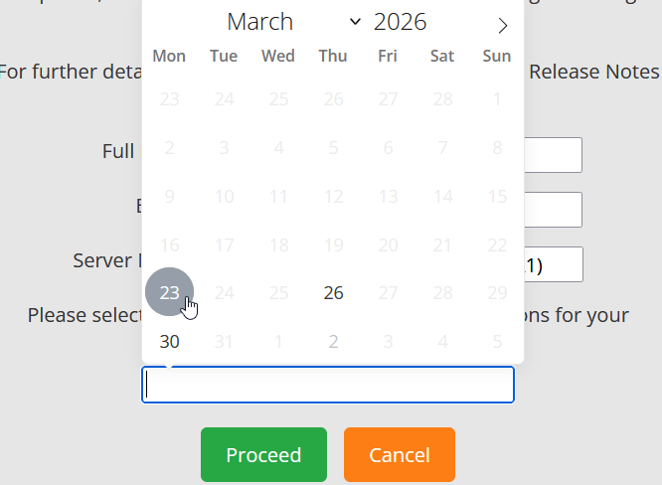Click date 27 in the Friday column
662x485 pixels.
pyautogui.click(x=388, y=292)
